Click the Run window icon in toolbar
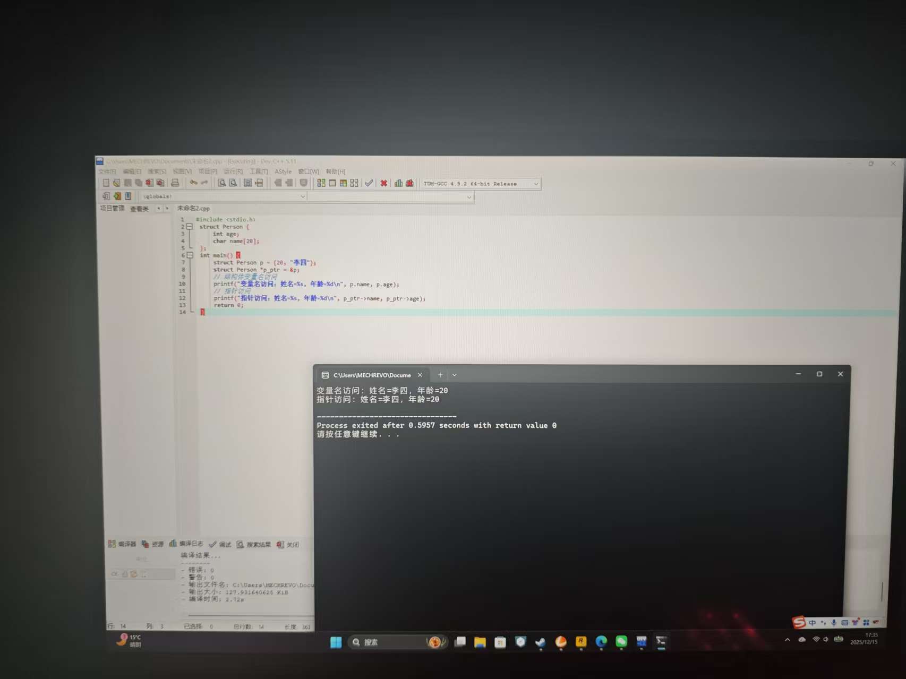Screen dimensions: 906x679 click(x=332, y=183)
